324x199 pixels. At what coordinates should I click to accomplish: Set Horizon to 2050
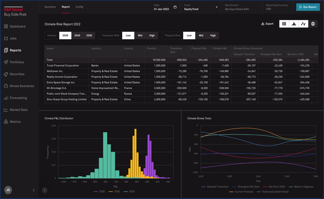coord(89,35)
